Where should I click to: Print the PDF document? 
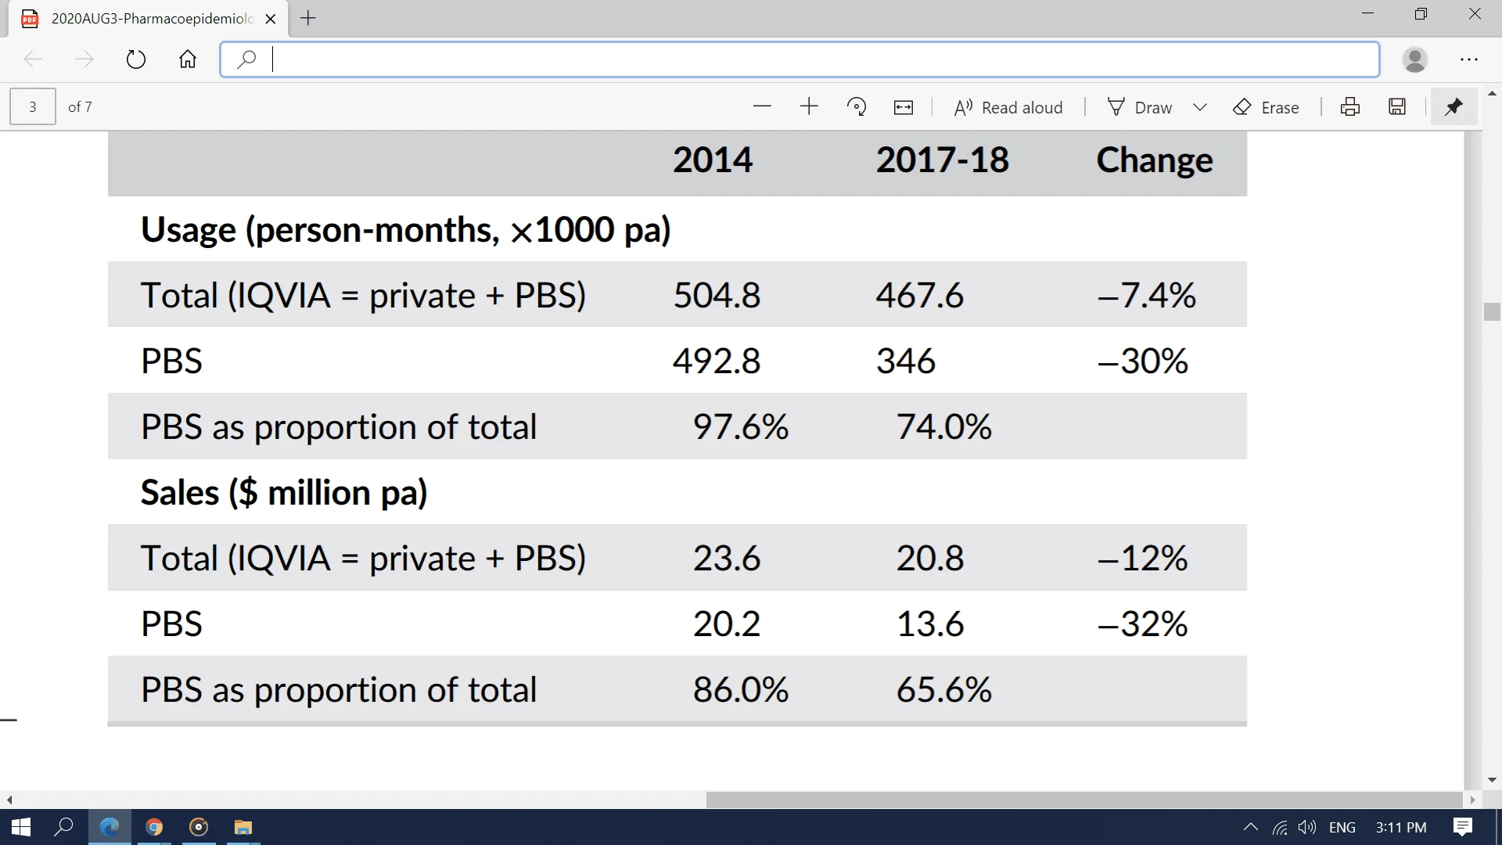pyautogui.click(x=1350, y=107)
